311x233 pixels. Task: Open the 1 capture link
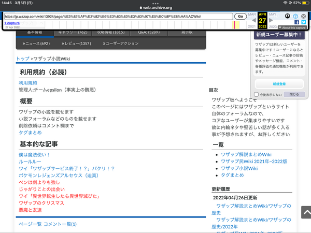12,23
